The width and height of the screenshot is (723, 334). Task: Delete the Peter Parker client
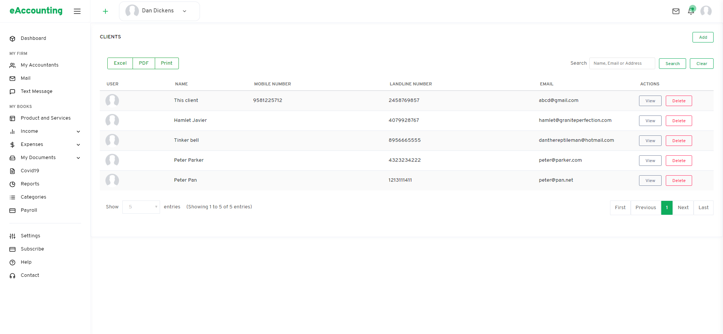(679, 161)
